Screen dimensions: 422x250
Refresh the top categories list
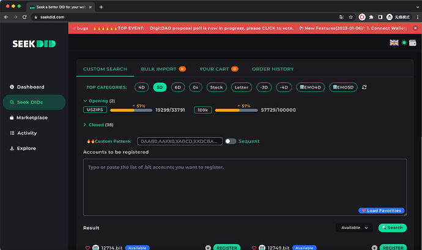click(364, 87)
